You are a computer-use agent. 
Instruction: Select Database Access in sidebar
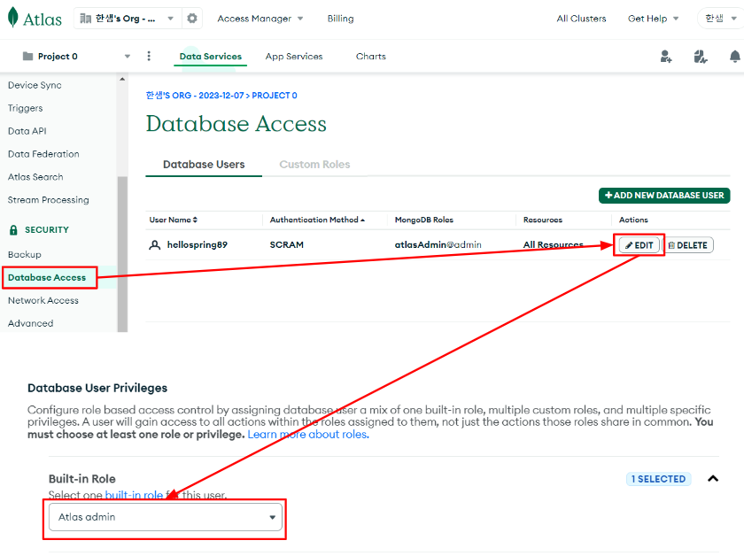47,277
